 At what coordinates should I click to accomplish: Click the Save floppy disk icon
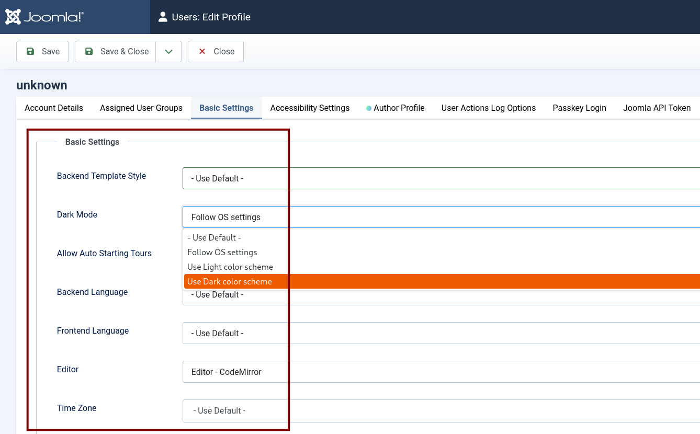pyautogui.click(x=30, y=51)
